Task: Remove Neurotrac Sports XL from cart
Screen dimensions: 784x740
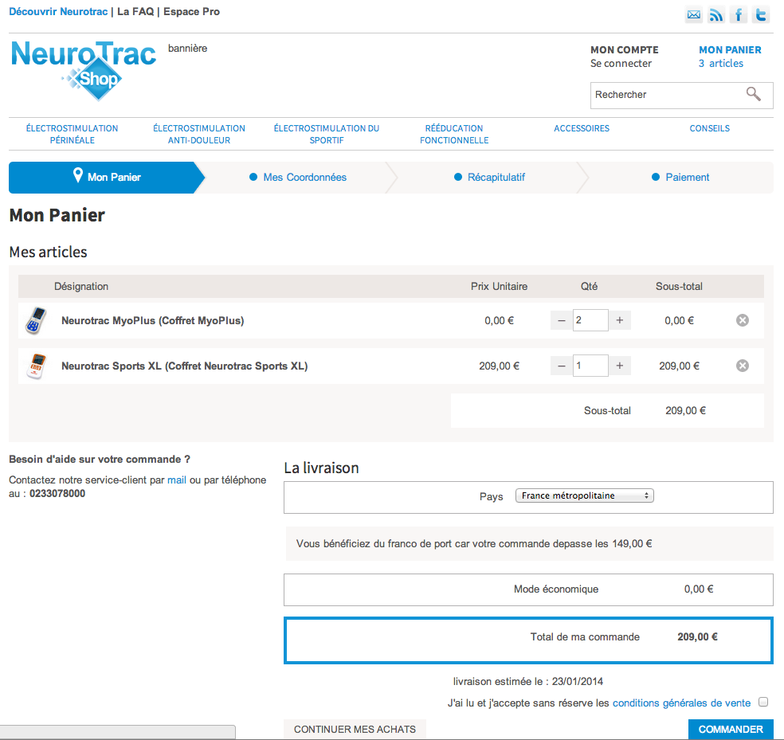Action: tap(743, 366)
